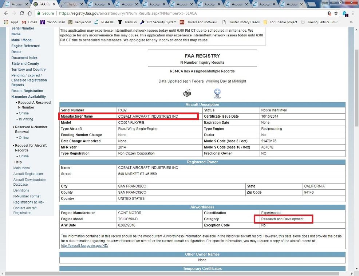The width and height of the screenshot is (359, 276).
Task: Open the Chrome three-dot menu
Action: 353,13
